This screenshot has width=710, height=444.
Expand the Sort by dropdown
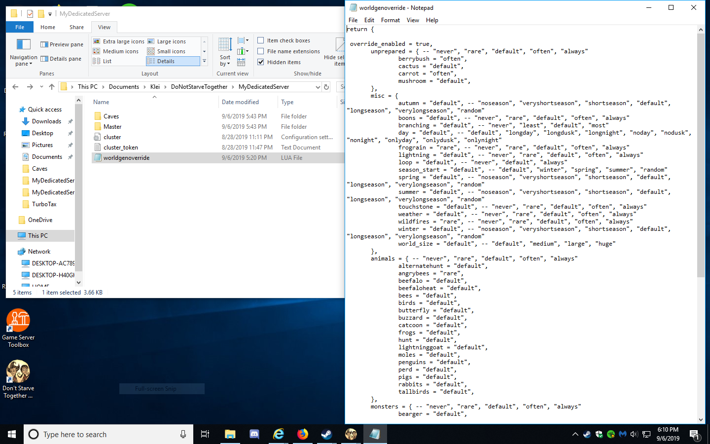click(225, 60)
